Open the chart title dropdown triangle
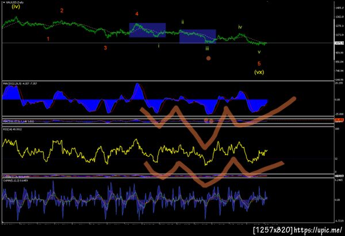The width and height of the screenshot is (345, 236). coord(4,2)
